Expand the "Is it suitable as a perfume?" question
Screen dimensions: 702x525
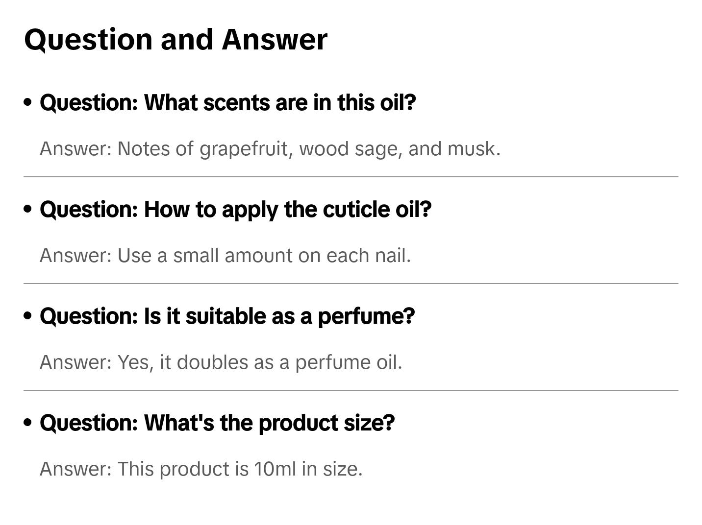click(227, 316)
